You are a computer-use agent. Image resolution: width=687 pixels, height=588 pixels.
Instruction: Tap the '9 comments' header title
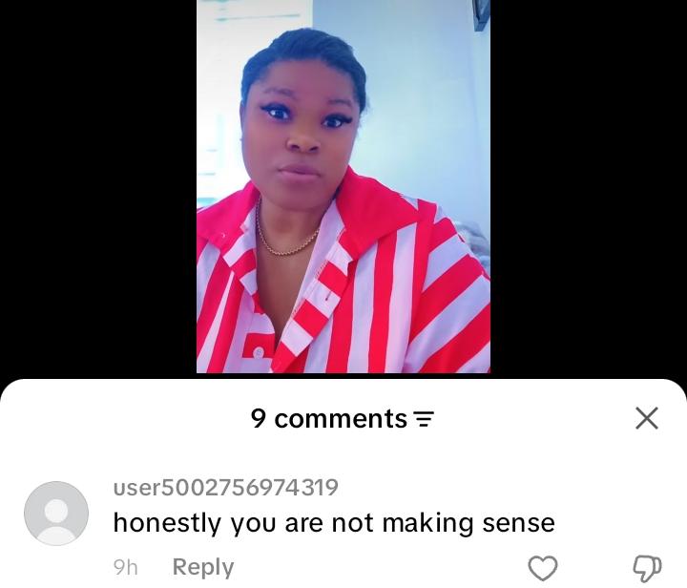coord(329,418)
